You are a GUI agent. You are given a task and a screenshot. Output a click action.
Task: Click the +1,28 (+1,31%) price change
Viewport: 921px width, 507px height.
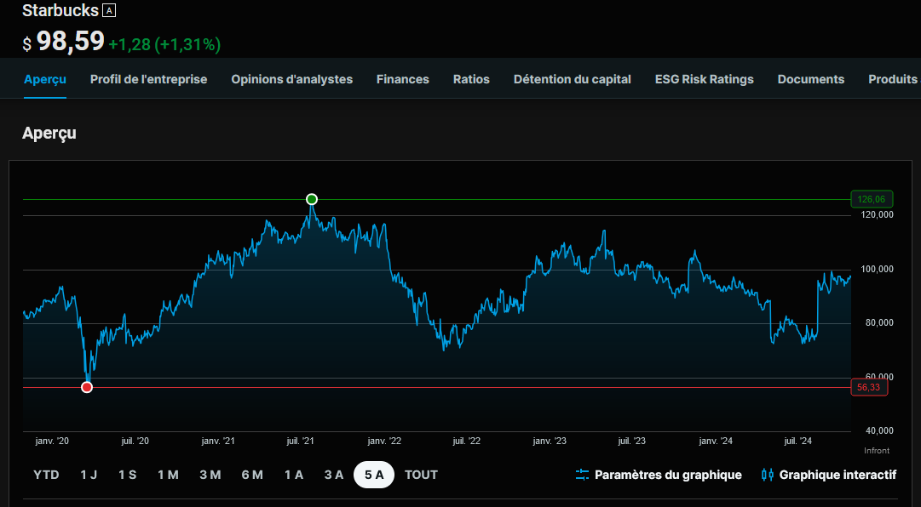(164, 44)
